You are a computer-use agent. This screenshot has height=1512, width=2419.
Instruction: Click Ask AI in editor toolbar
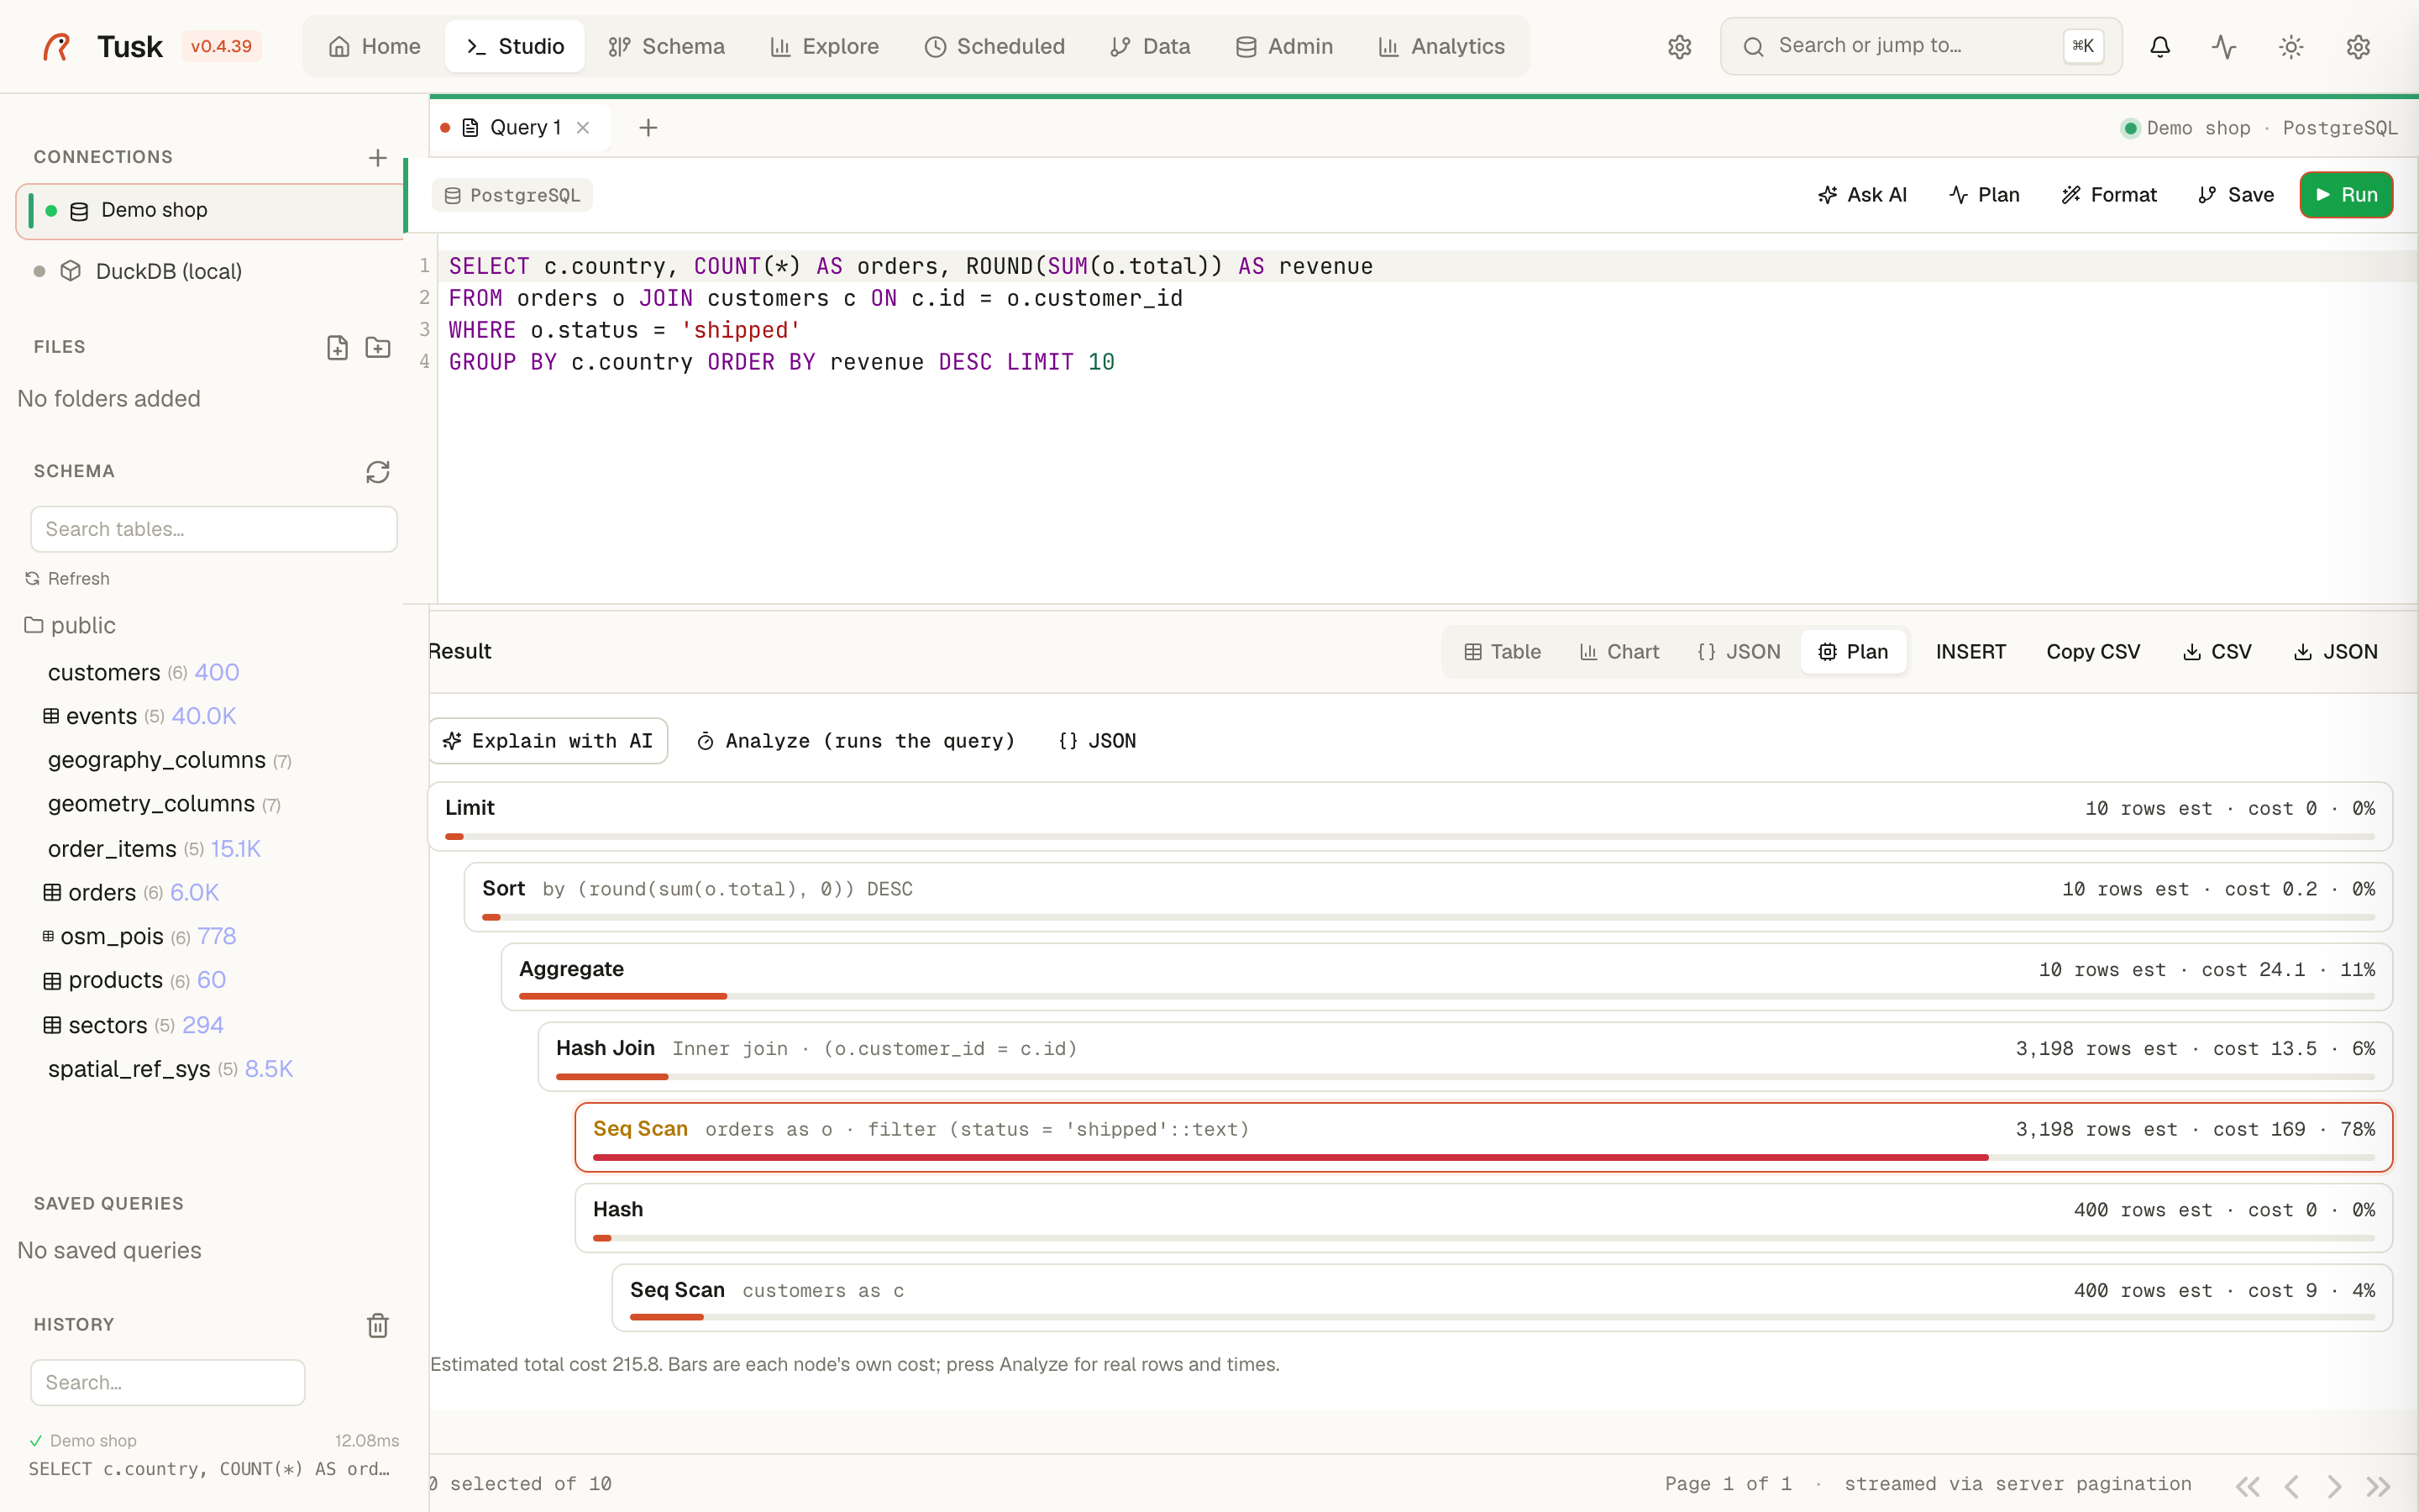click(x=1862, y=195)
